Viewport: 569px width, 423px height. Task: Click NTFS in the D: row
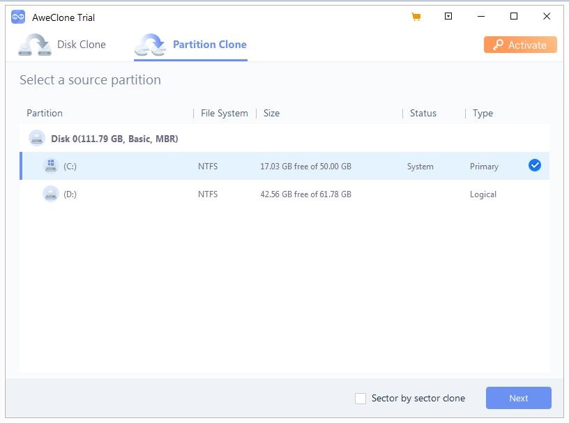[208, 194]
